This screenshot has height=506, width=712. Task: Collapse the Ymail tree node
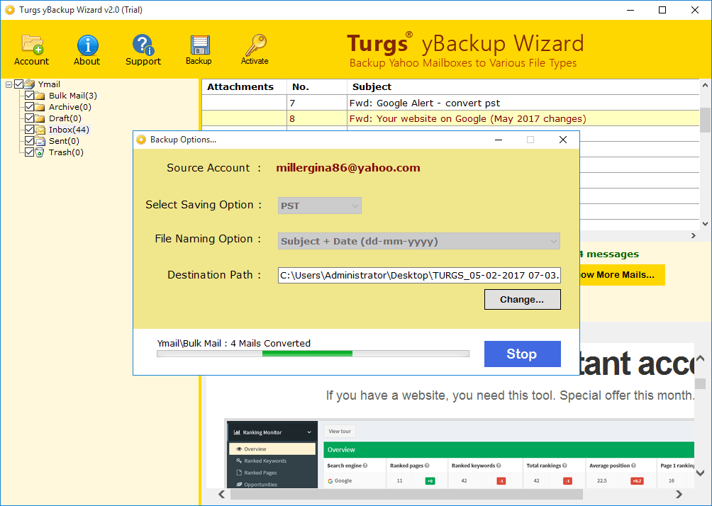pyautogui.click(x=8, y=84)
